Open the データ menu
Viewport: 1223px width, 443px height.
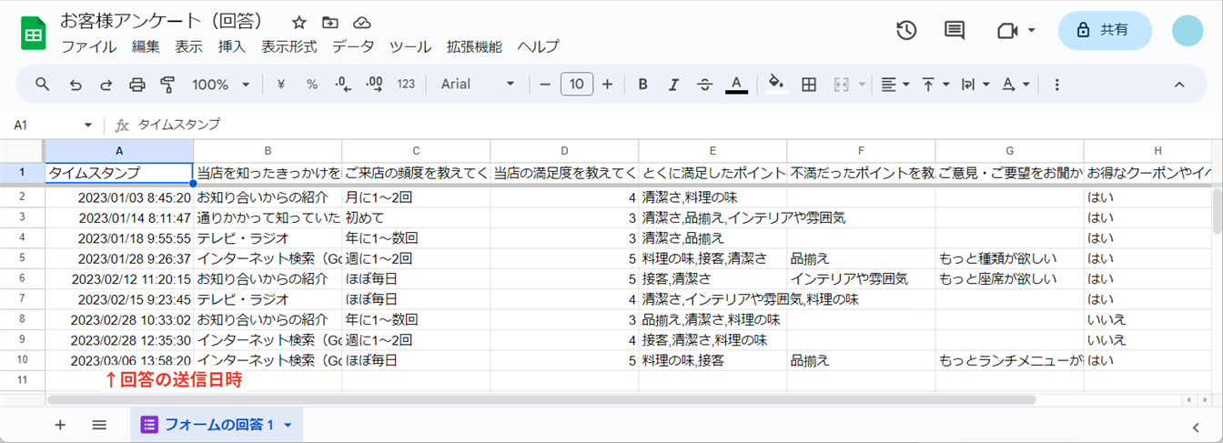pyautogui.click(x=353, y=46)
